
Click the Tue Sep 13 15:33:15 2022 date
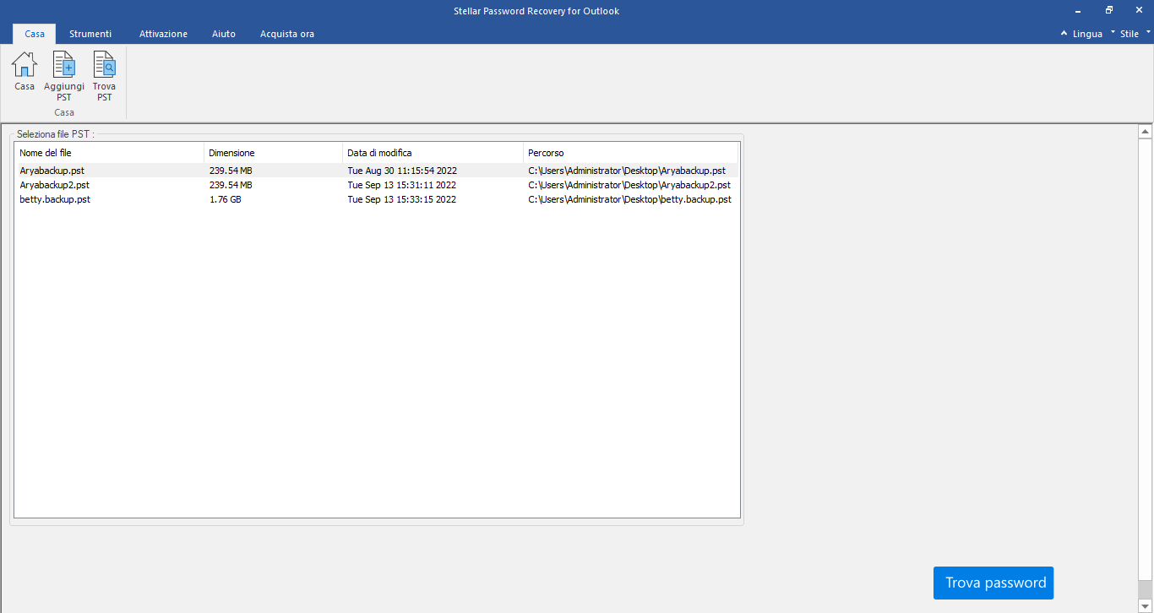pyautogui.click(x=402, y=199)
